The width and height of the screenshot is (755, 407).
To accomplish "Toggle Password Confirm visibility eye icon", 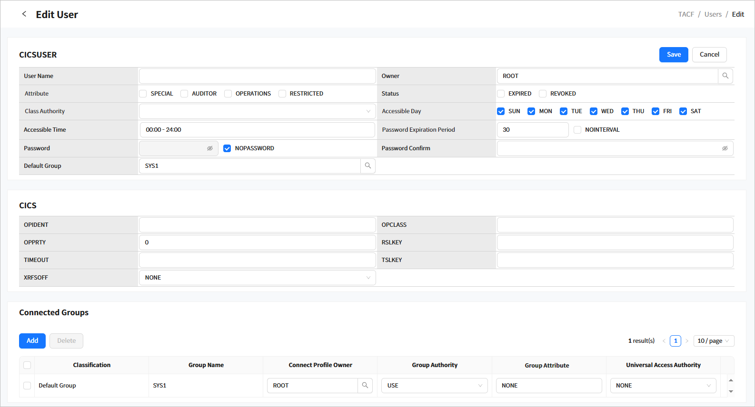I will (x=725, y=148).
